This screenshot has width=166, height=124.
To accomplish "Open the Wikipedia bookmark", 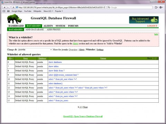I will [x=37, y=11].
